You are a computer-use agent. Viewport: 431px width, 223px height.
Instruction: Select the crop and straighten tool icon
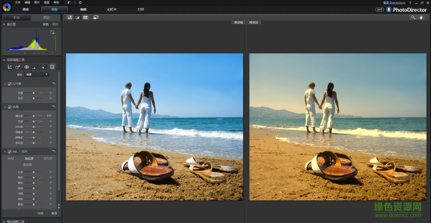[x=10, y=67]
